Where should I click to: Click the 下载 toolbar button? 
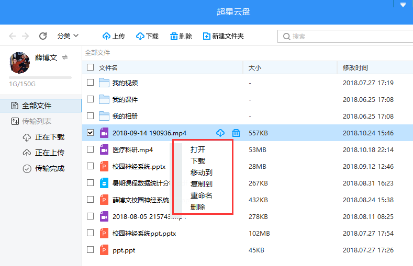tap(147, 36)
